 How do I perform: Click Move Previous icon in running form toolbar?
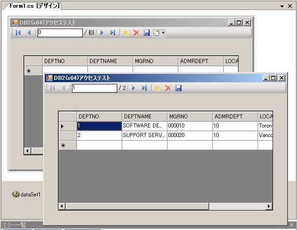[63, 88]
